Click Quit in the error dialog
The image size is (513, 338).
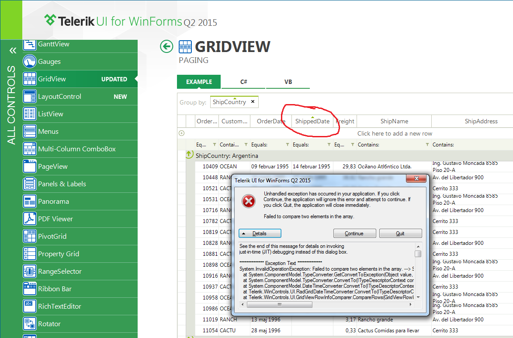click(x=400, y=233)
